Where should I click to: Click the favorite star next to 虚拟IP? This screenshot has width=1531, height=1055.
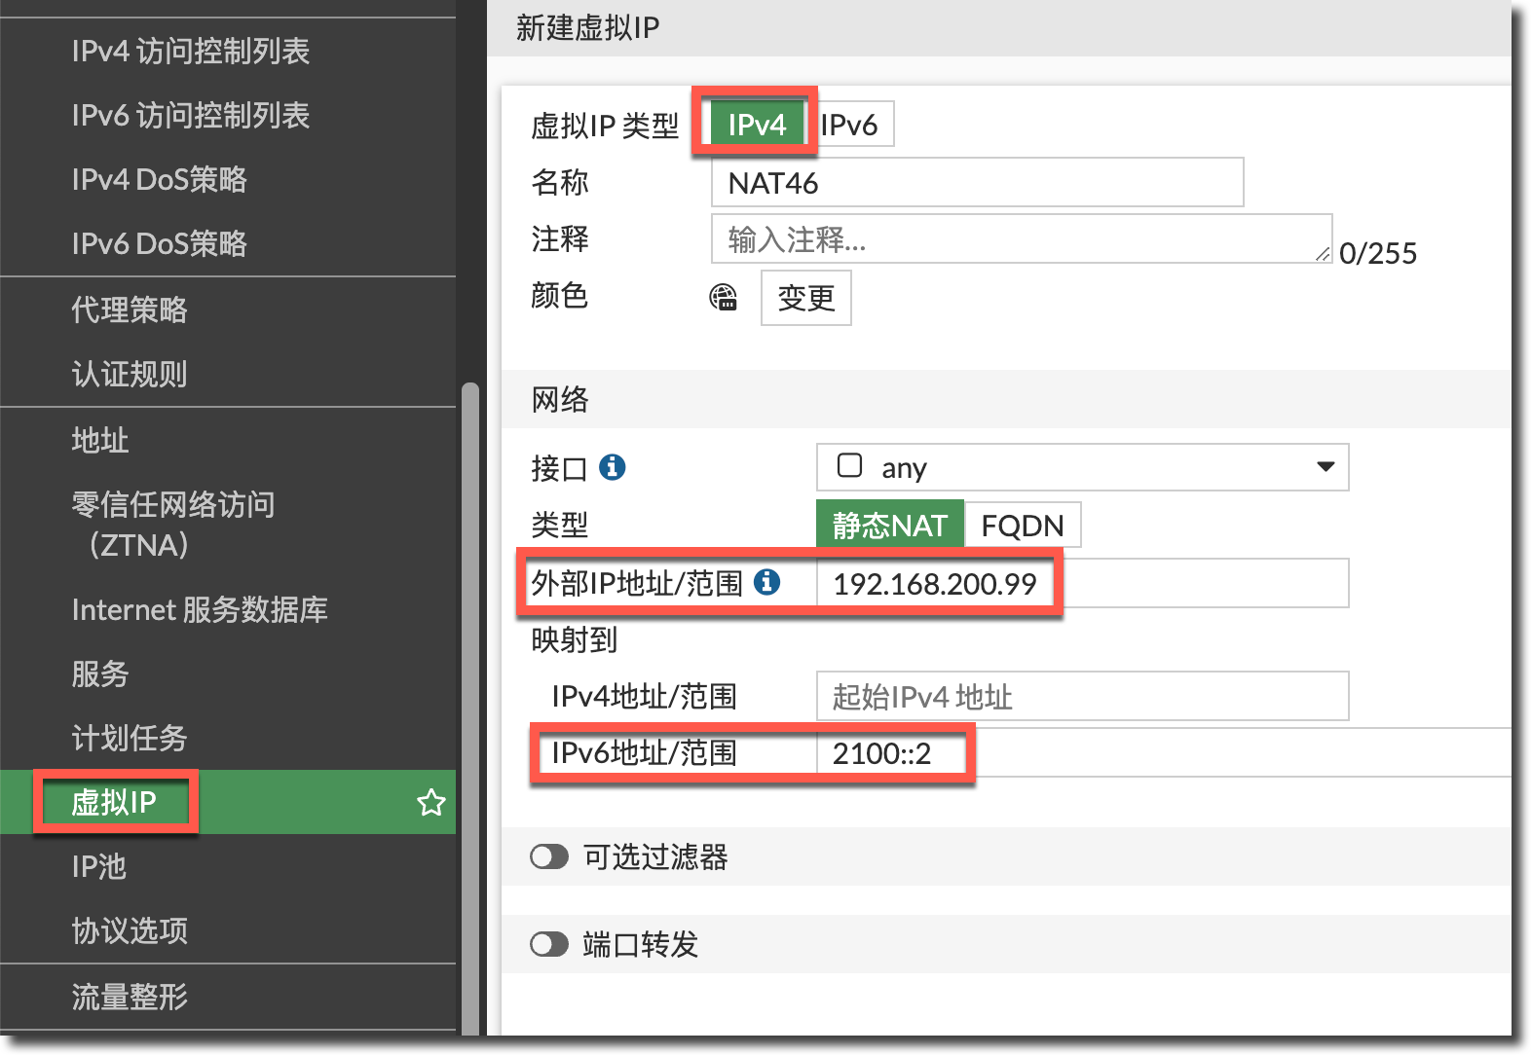[x=430, y=803]
